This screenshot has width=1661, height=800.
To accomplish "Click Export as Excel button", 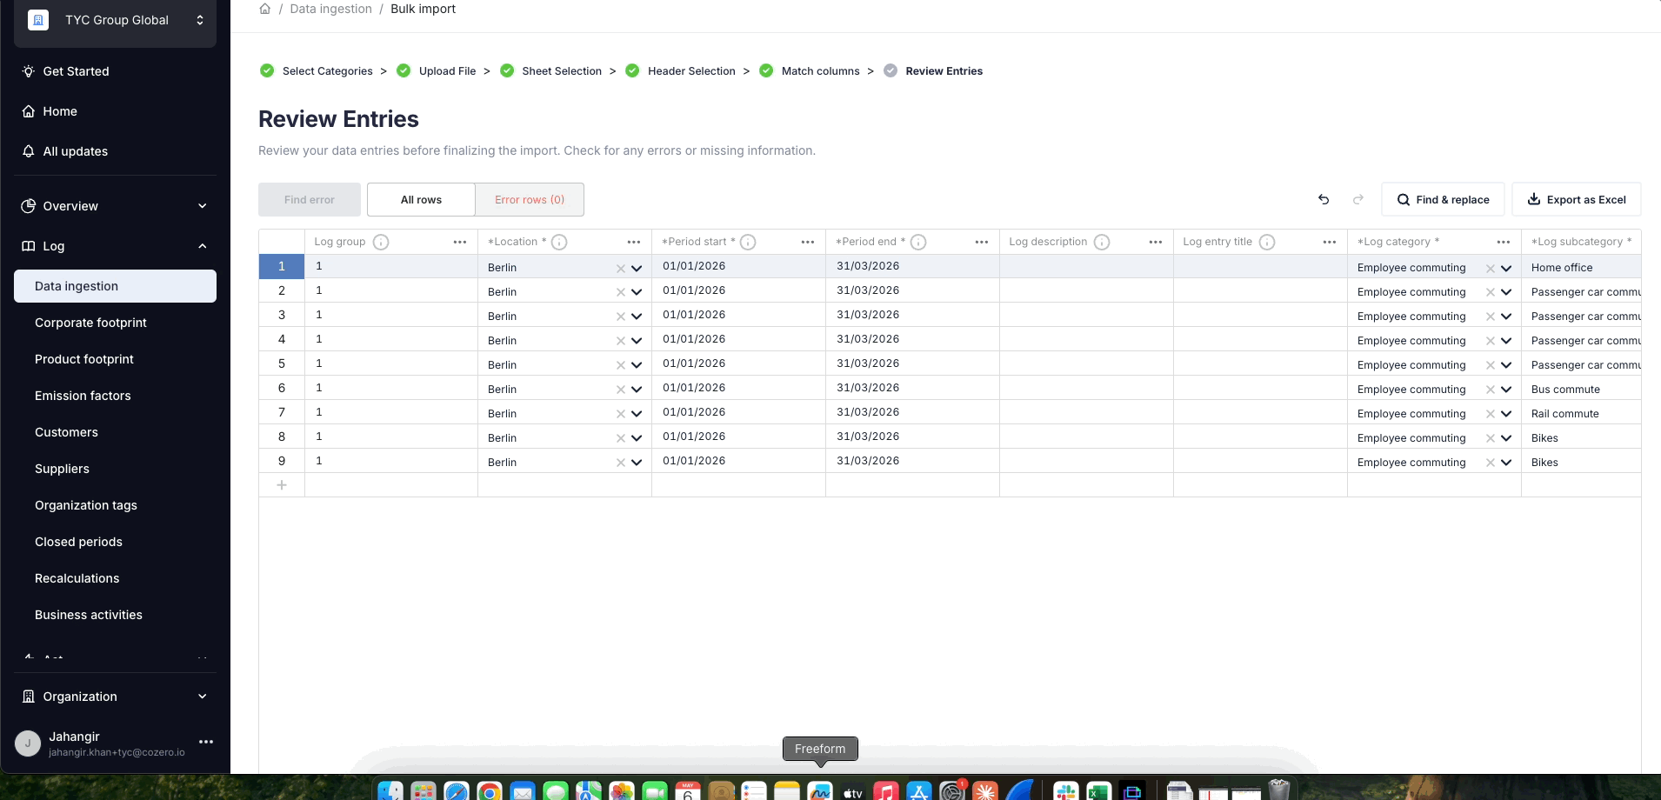I will coord(1576,199).
